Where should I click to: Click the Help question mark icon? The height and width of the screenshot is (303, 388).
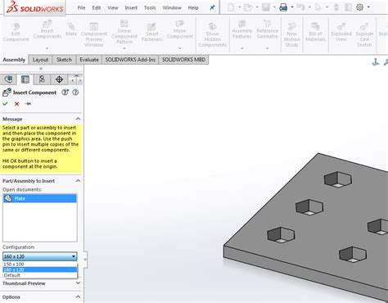[75, 93]
